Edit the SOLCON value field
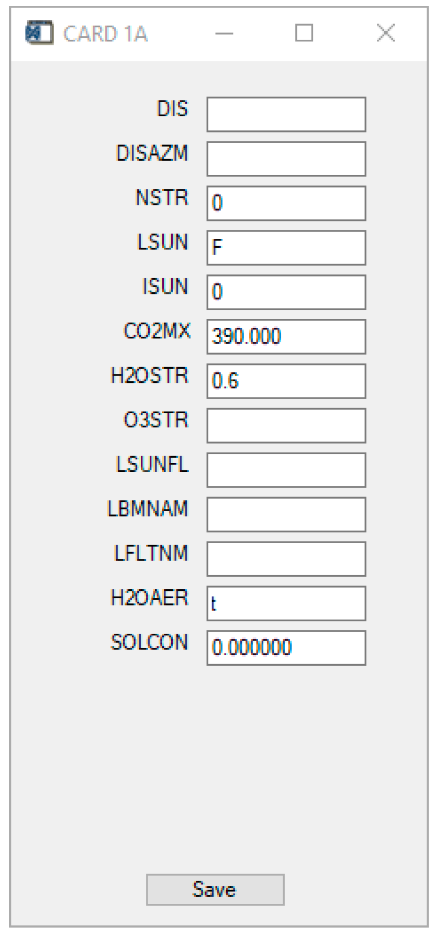This screenshot has height=937, width=435. [x=286, y=648]
